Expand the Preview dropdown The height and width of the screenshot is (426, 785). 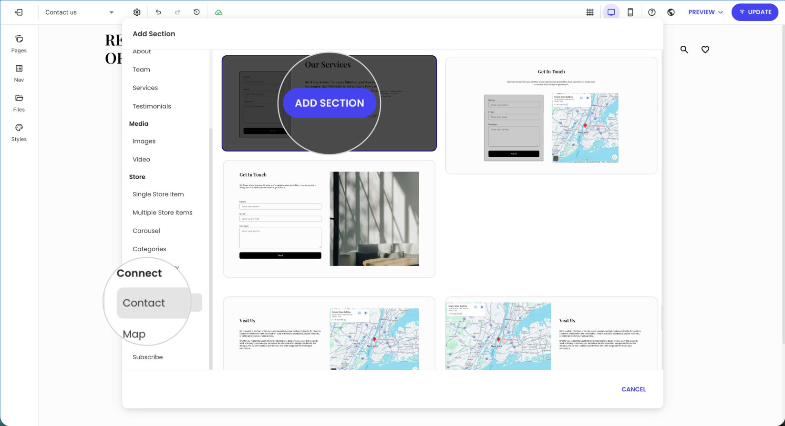click(706, 12)
